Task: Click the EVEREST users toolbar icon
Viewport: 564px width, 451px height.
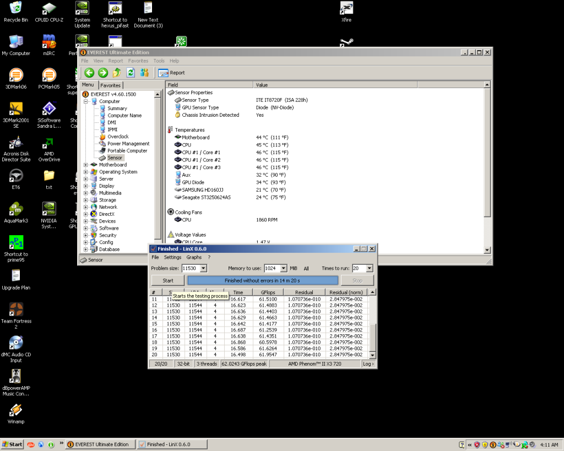Action: tap(145, 73)
